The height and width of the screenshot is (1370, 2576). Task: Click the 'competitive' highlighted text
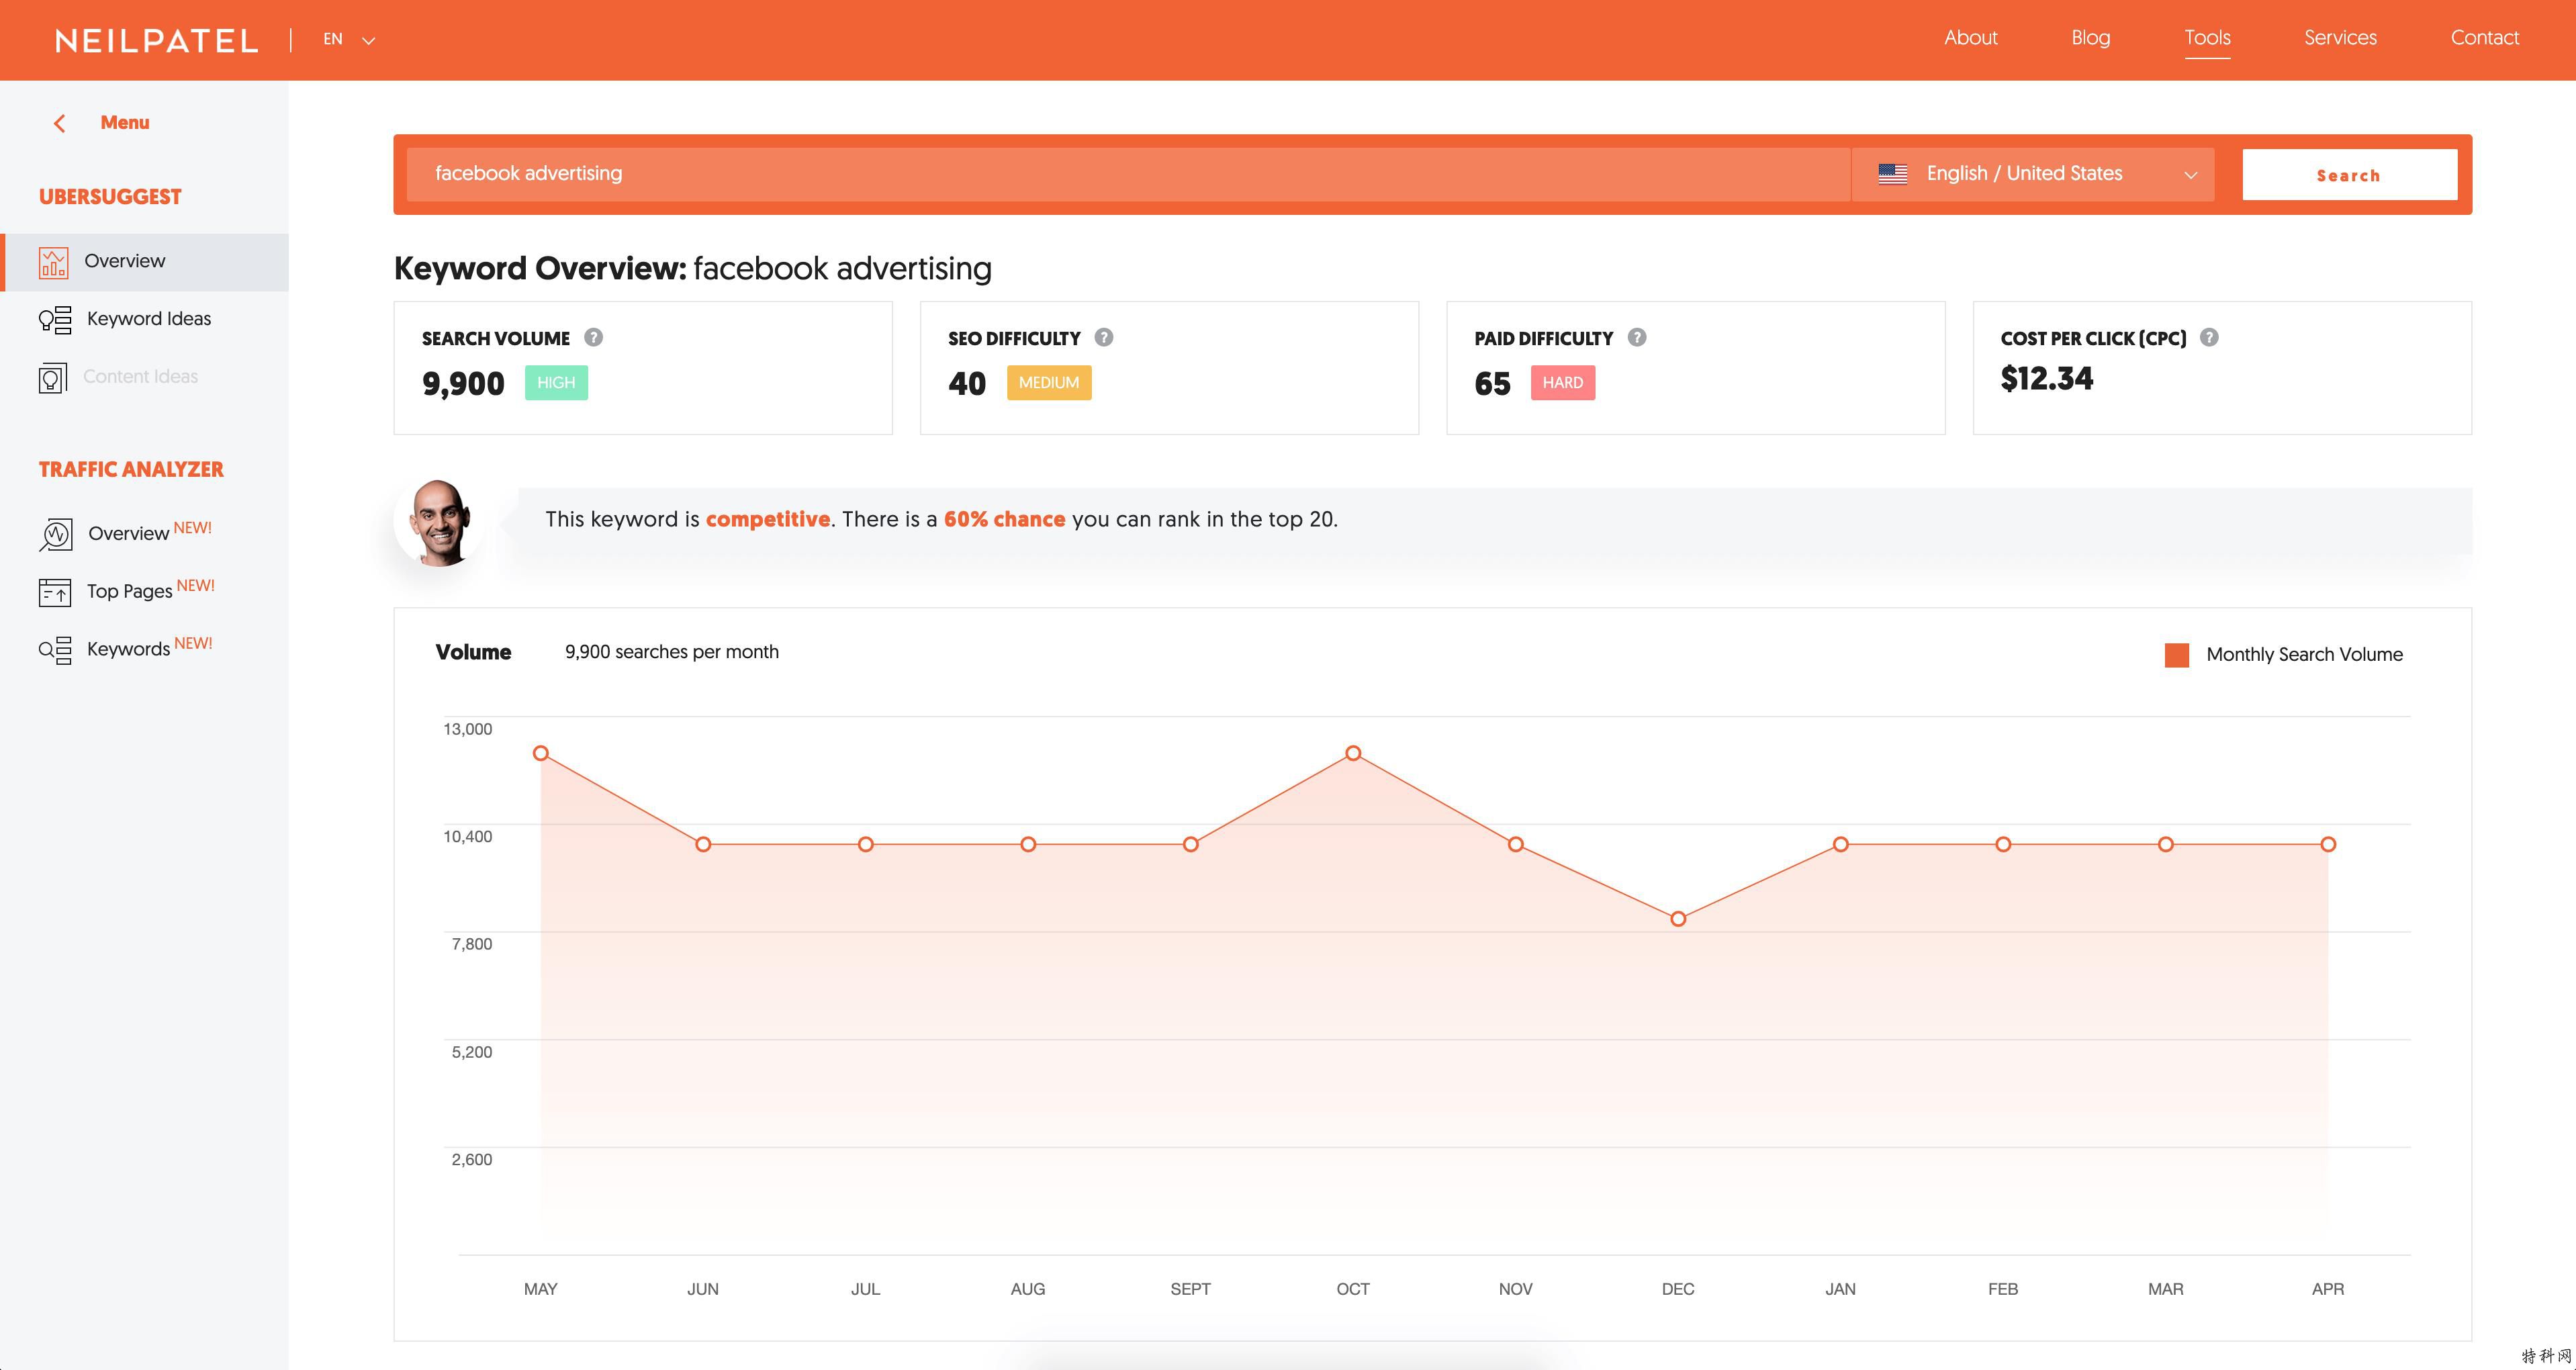[768, 519]
